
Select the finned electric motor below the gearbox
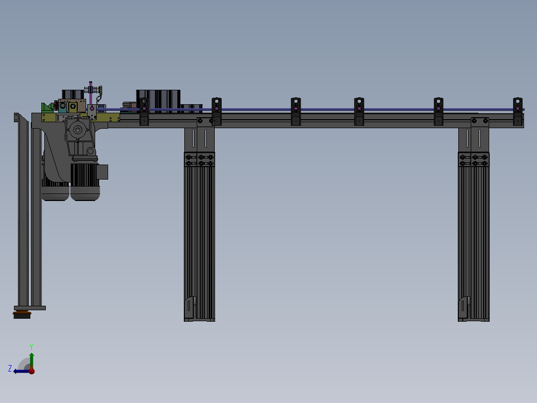coord(85,182)
